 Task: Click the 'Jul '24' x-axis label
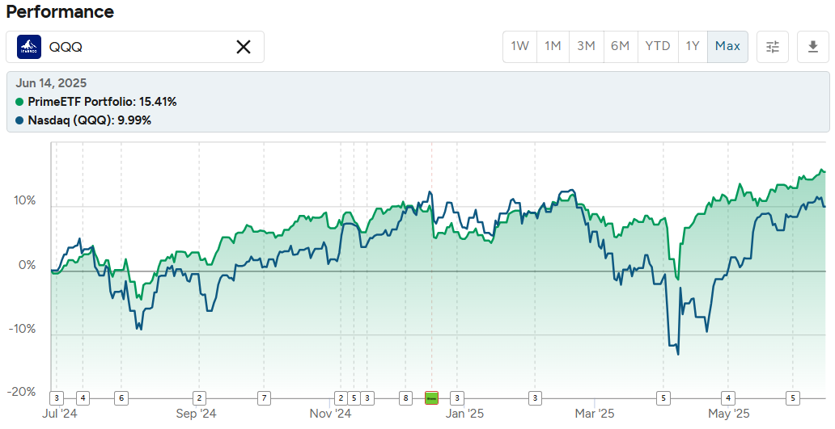[60, 414]
